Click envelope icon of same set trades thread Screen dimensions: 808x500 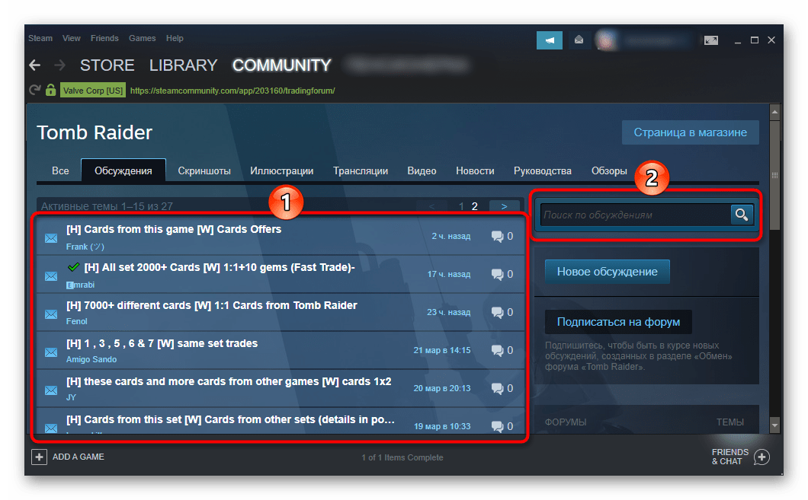(x=51, y=352)
